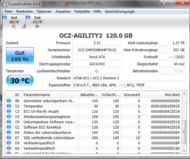Click status orb in SSD verbleibende Lebensdauer row
The image size is (190, 159).
[x=9, y=138]
